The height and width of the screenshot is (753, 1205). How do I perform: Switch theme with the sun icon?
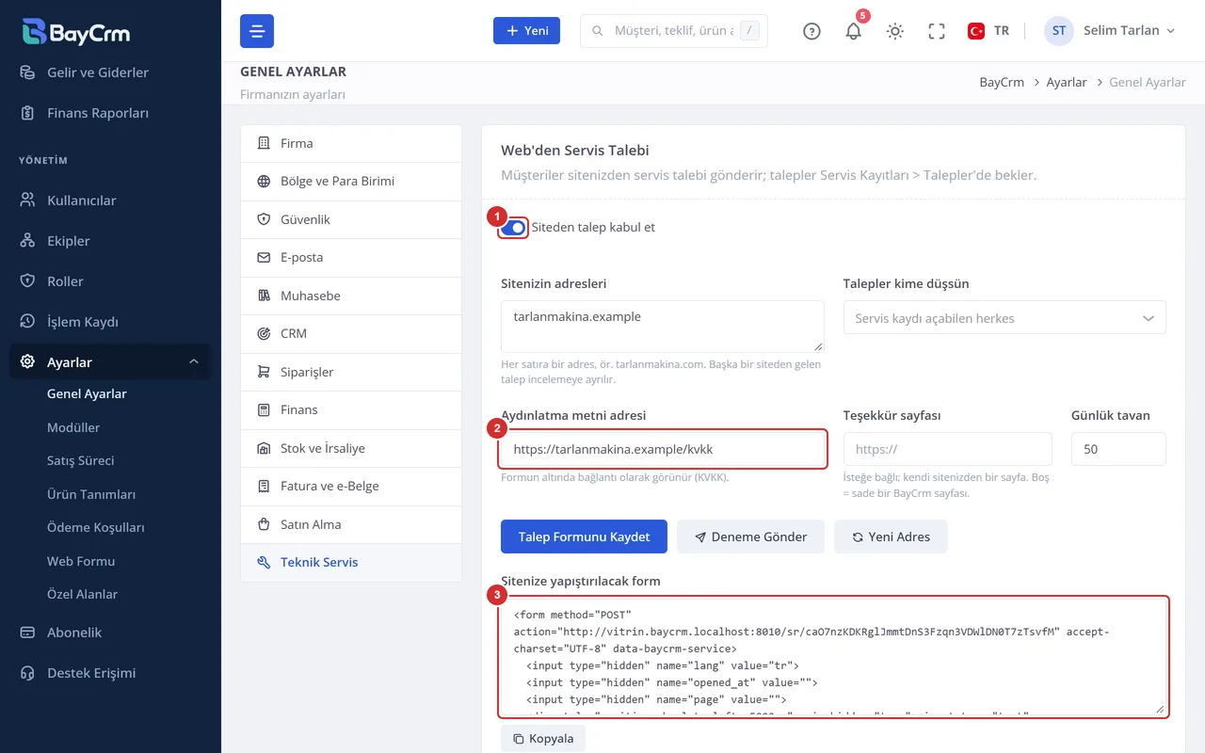click(895, 31)
